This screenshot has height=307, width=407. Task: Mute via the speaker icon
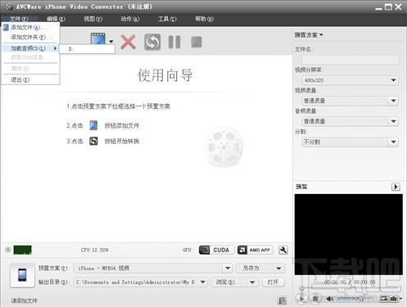(x=330, y=299)
